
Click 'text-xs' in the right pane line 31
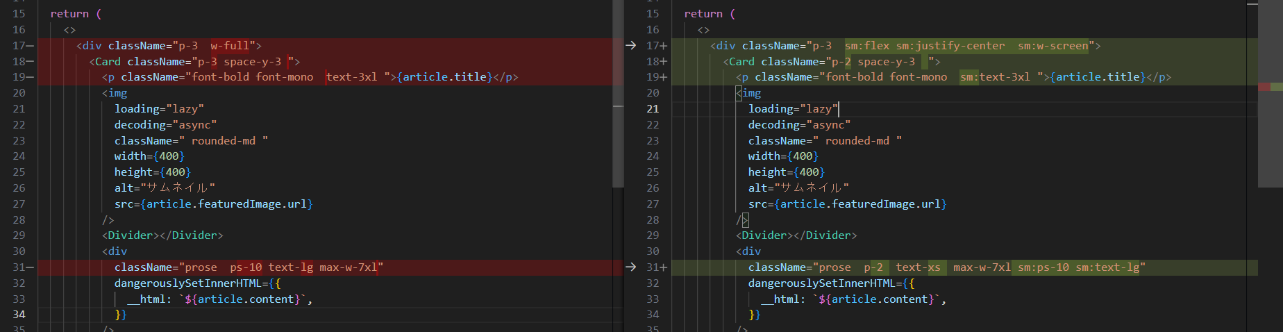click(x=918, y=267)
